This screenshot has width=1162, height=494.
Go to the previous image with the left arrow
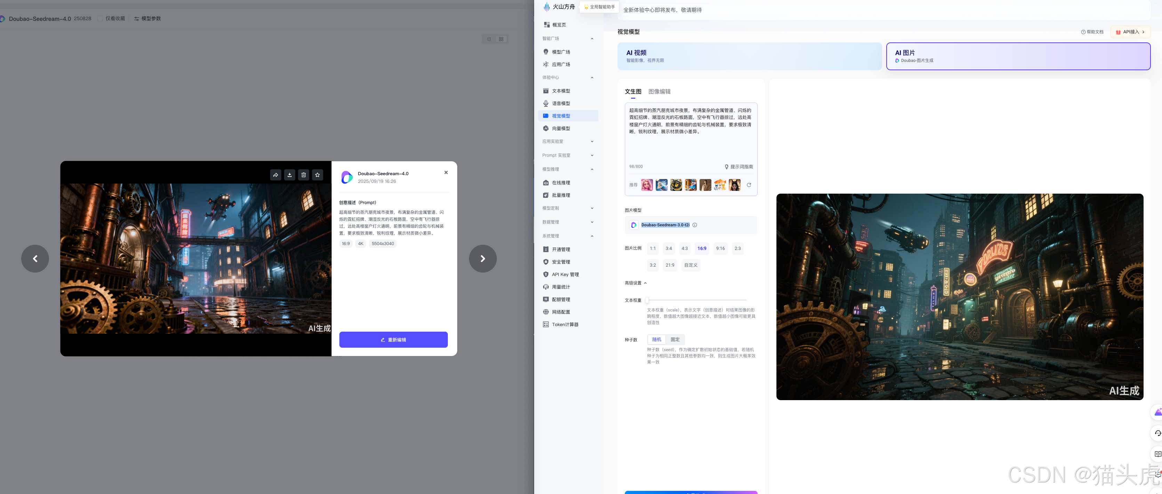click(35, 259)
